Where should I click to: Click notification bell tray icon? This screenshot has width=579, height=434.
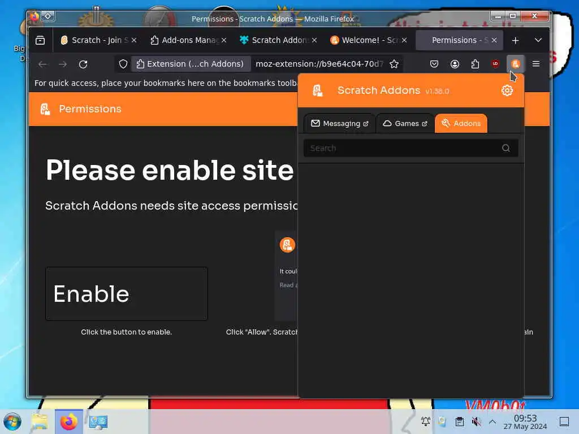pos(426,422)
